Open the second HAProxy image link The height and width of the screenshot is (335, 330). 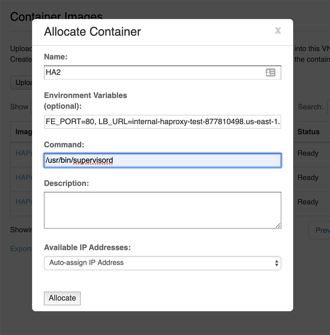(23, 178)
